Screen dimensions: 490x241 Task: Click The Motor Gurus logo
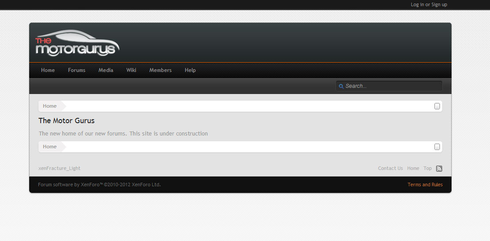click(x=77, y=43)
